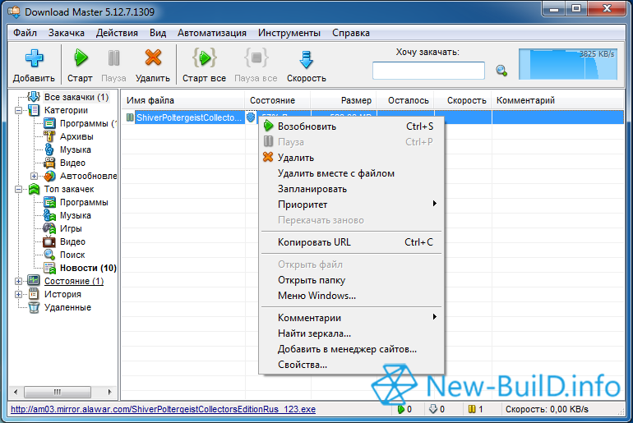Screen dimensions: 633x423
Task: Click the История icon in the tree
Action: click(x=34, y=294)
